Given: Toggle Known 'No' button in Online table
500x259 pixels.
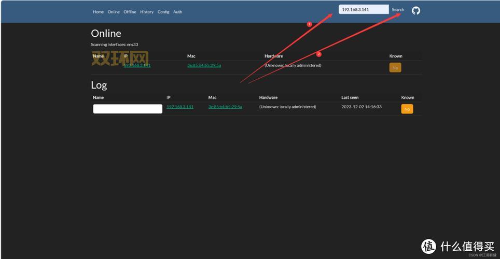Looking at the screenshot, I should coord(395,67).
